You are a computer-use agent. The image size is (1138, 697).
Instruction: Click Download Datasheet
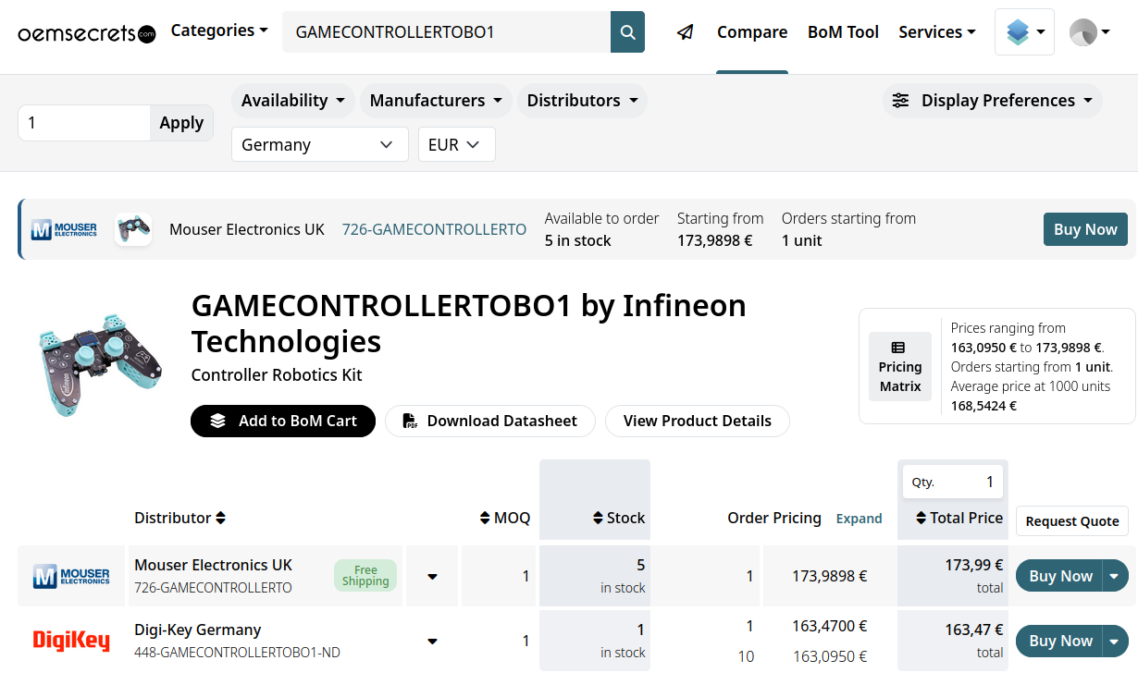pos(489,421)
